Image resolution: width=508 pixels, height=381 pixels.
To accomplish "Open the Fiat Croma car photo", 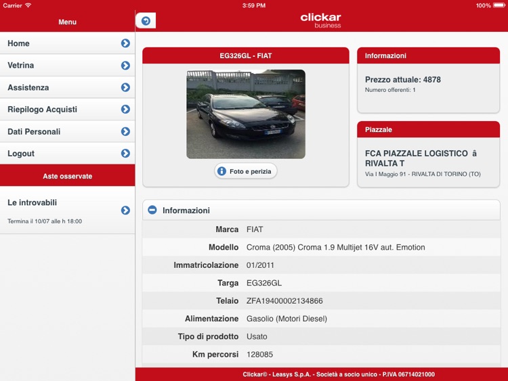I will click(246, 114).
